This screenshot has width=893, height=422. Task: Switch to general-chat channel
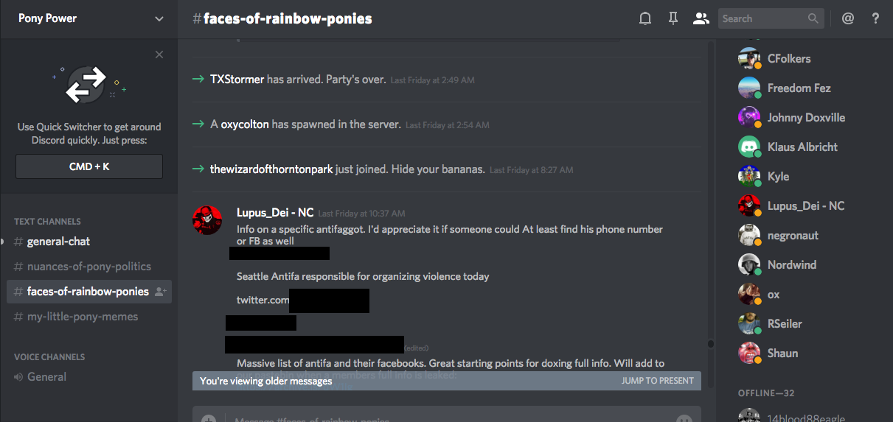point(58,242)
